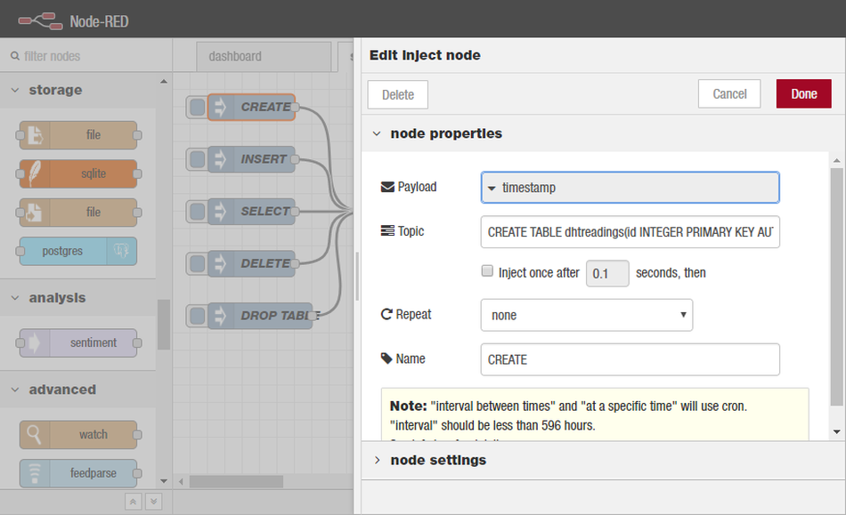The image size is (846, 515).
Task: Click the horizontal canvas scrollbar
Action: [236, 481]
